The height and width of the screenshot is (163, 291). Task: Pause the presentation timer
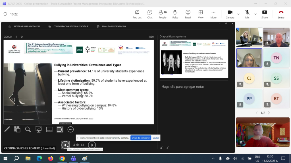pyautogui.click(x=16, y=37)
